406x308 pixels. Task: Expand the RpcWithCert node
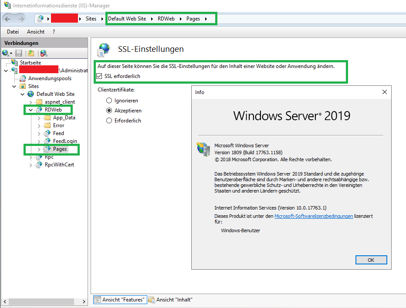(31, 165)
